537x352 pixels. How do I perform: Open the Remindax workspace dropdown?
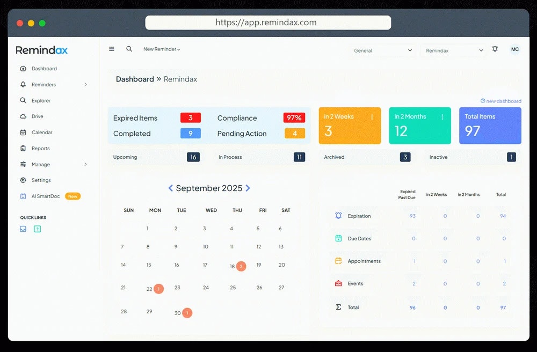pos(453,50)
